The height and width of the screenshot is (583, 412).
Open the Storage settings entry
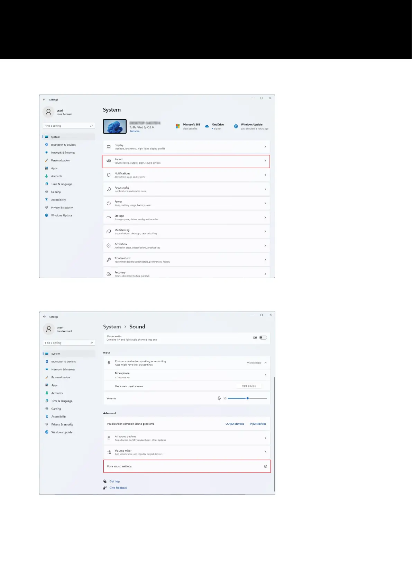point(186,217)
